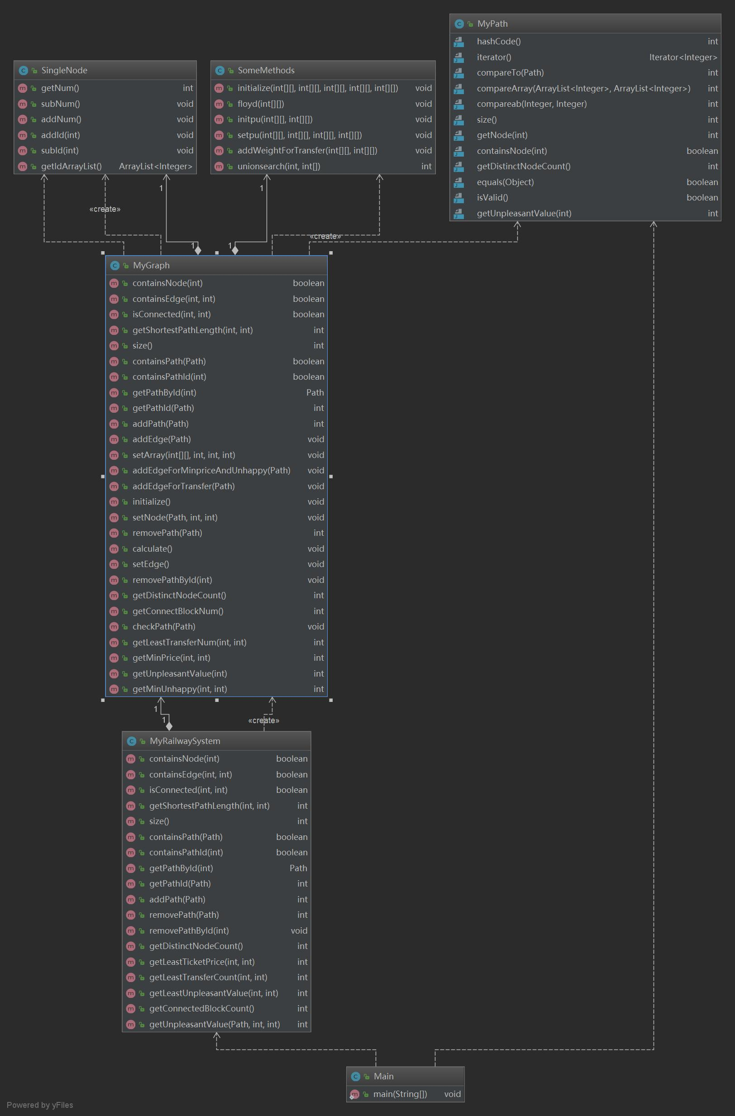Screen dimensions: 735x1116
Task: Click the class icon next to Main
Action: pyautogui.click(x=355, y=1076)
